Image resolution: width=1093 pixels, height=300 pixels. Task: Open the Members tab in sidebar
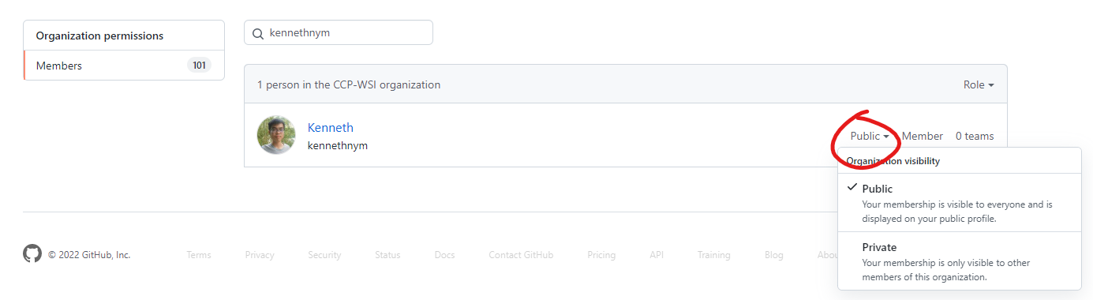[124, 66]
